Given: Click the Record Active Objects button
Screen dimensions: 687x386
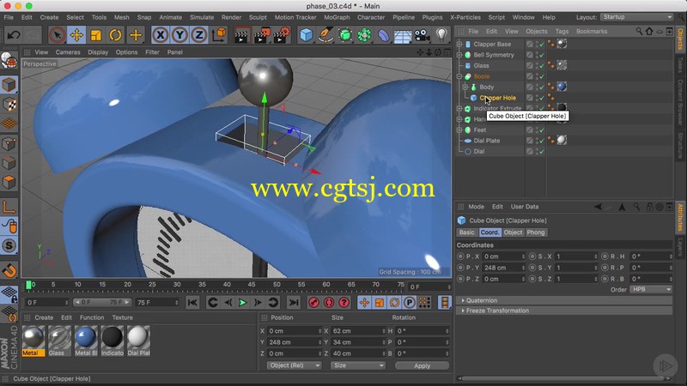Looking at the screenshot, I should (313, 303).
